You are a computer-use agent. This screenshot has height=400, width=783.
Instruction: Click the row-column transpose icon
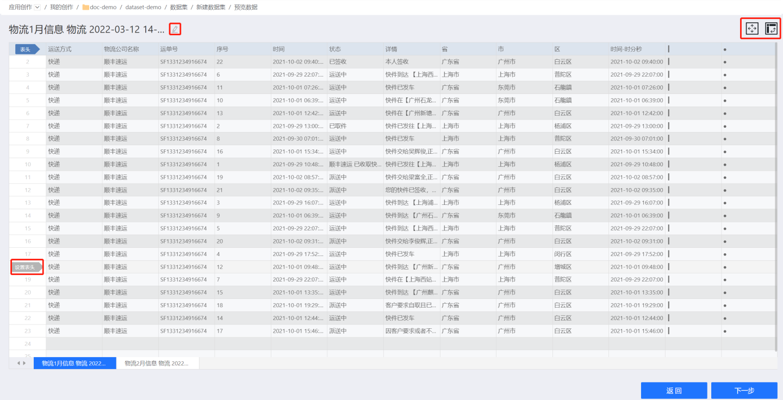coord(771,29)
